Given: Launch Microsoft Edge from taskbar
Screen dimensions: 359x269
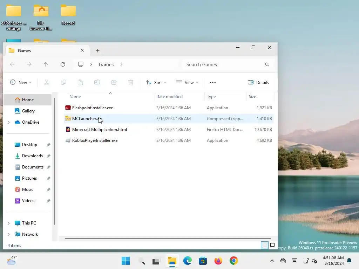Looking at the screenshot, I should (x=187, y=261).
